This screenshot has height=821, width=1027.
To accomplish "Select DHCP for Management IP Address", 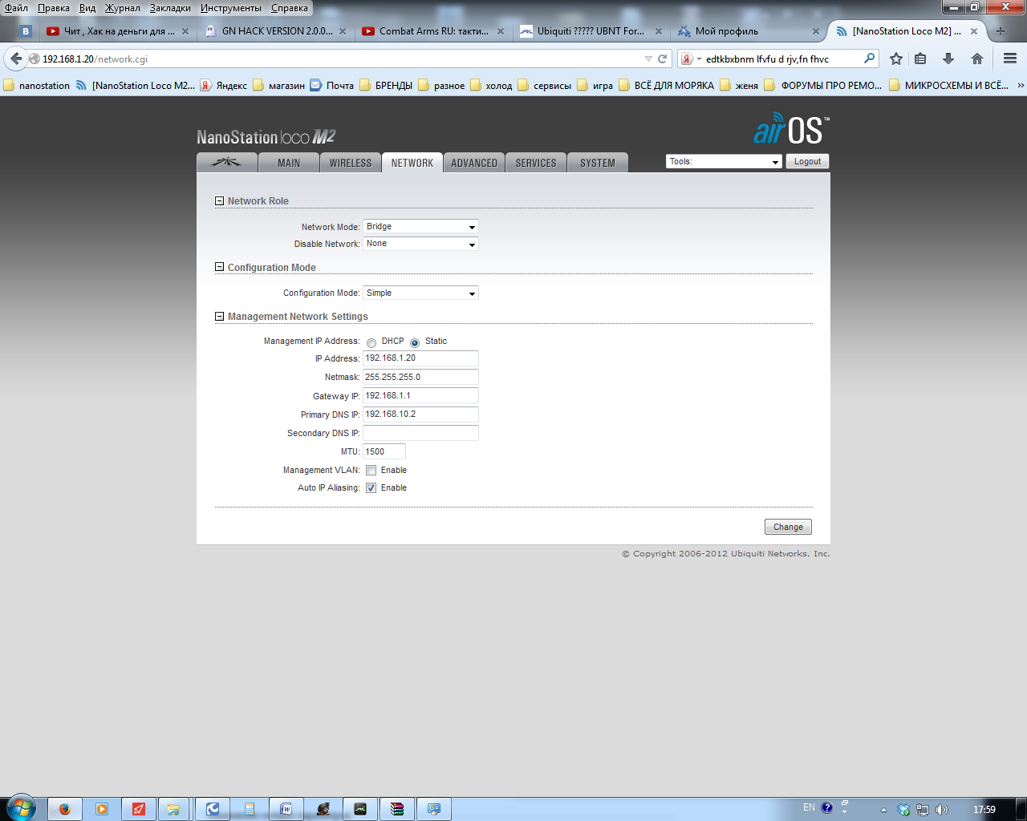I will (371, 342).
